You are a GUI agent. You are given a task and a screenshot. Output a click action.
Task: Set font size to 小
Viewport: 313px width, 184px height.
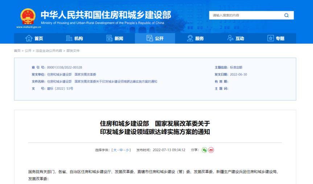pos(127,150)
